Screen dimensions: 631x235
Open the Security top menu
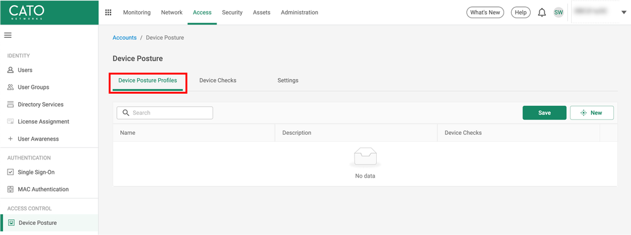232,13
